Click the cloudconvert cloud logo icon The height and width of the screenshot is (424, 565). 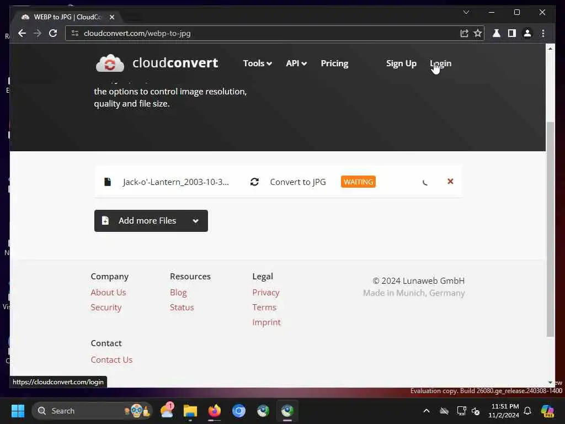[x=110, y=63]
